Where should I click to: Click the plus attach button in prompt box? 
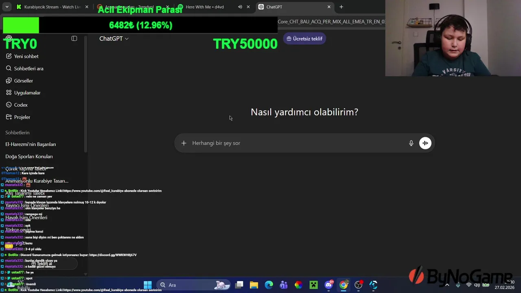pyautogui.click(x=184, y=143)
